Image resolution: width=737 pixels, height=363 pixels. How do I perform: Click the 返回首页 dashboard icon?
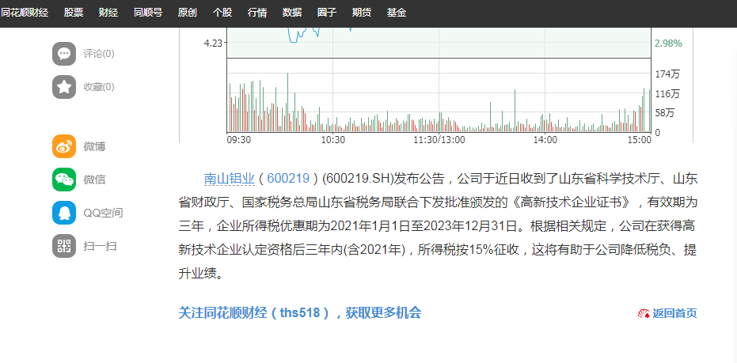point(643,313)
